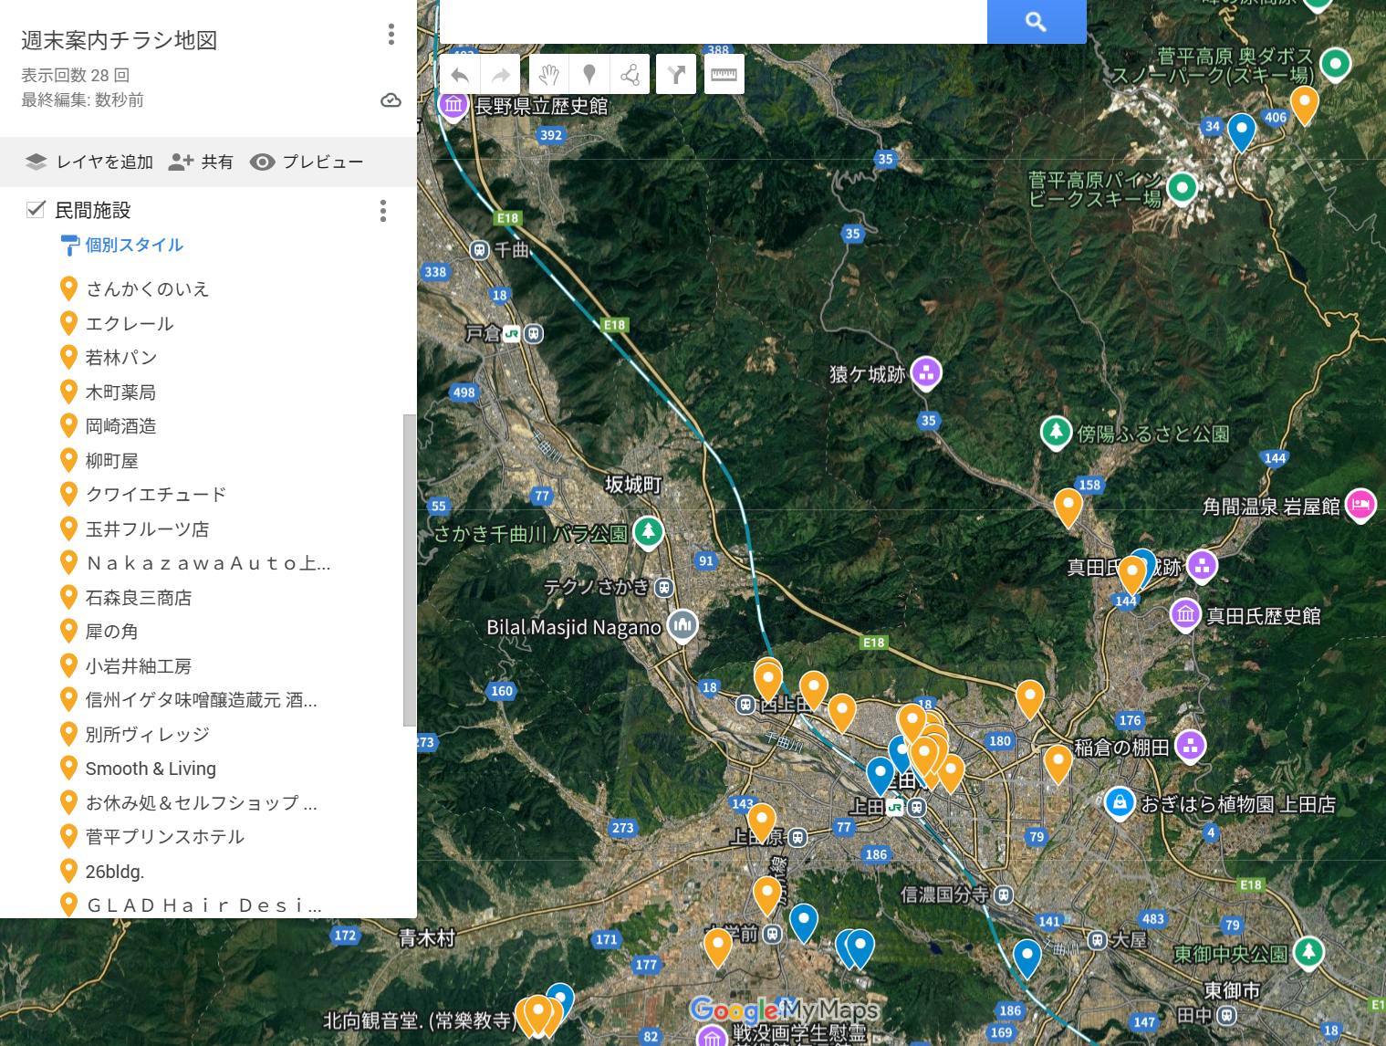Image resolution: width=1386 pixels, height=1046 pixels.
Task: Open 個別スタイル style settings
Action: point(133,245)
